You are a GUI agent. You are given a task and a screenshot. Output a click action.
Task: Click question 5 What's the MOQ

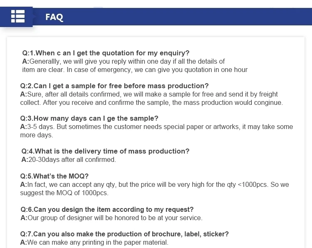[54, 176]
